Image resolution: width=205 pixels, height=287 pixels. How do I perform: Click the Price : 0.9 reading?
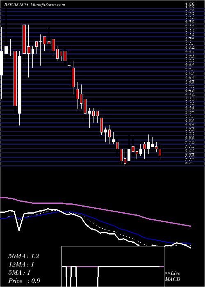coord(24,281)
